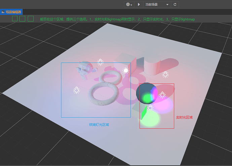232x166 pixels.
Task: Open the 当前场景 scene dropdown
Action: point(157,4)
